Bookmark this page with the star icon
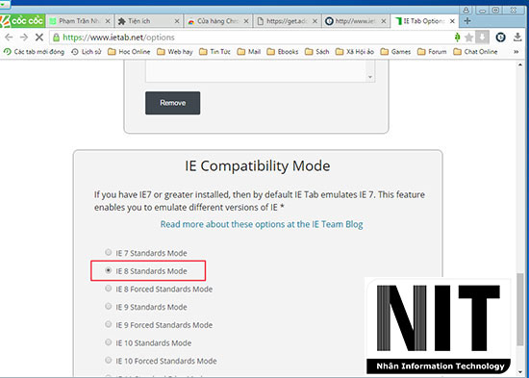This screenshot has height=378, width=529. point(468,38)
